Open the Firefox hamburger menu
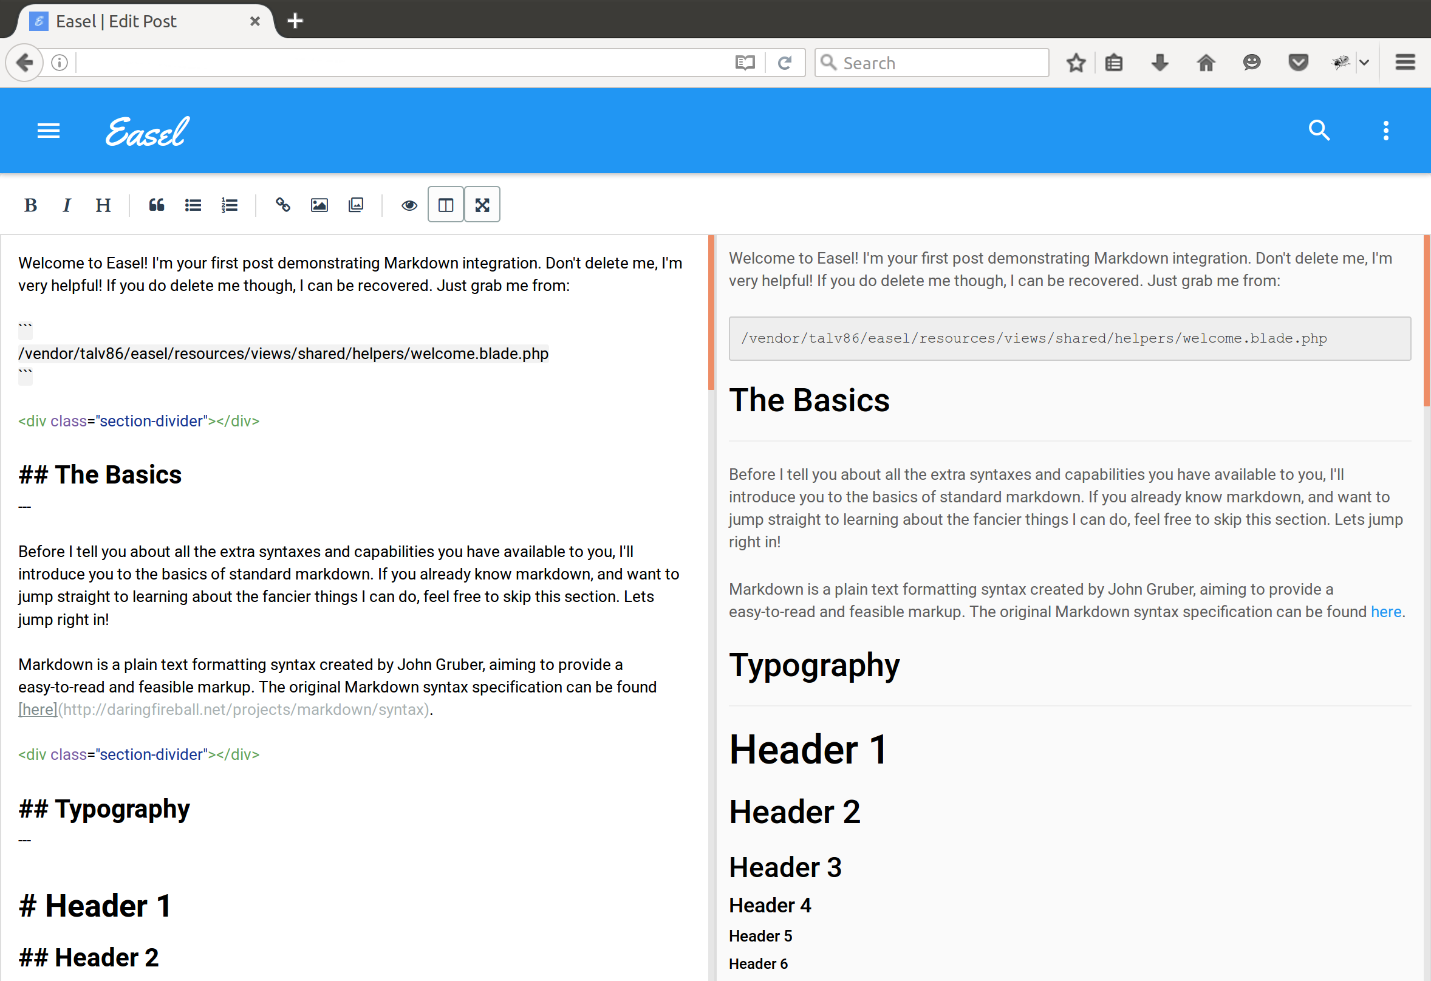The image size is (1431, 981). (1404, 63)
